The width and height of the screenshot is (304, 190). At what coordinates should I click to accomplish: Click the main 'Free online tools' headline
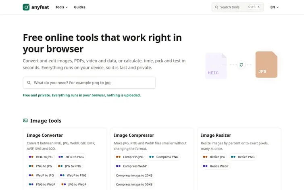pyautogui.click(x=102, y=43)
